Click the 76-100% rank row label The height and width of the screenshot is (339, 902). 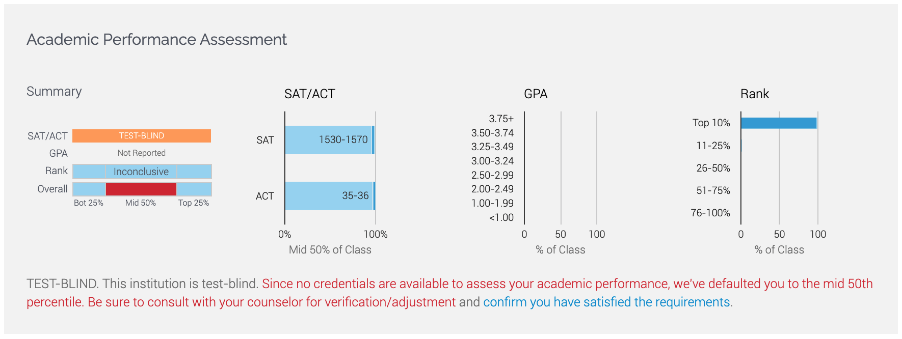(x=710, y=213)
